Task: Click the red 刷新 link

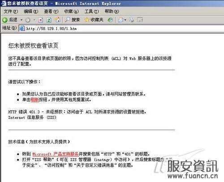Action: [34, 100]
